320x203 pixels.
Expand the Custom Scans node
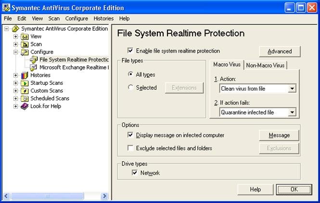click(15, 91)
